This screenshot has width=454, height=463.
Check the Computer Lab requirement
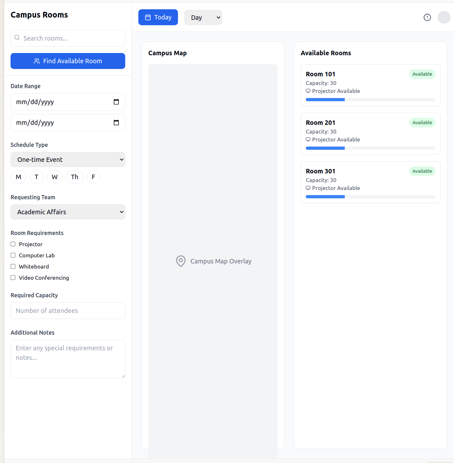[x=13, y=255]
